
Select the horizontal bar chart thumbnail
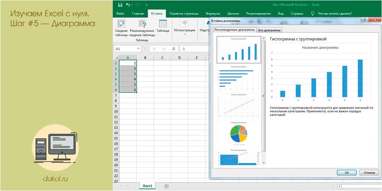(239, 78)
